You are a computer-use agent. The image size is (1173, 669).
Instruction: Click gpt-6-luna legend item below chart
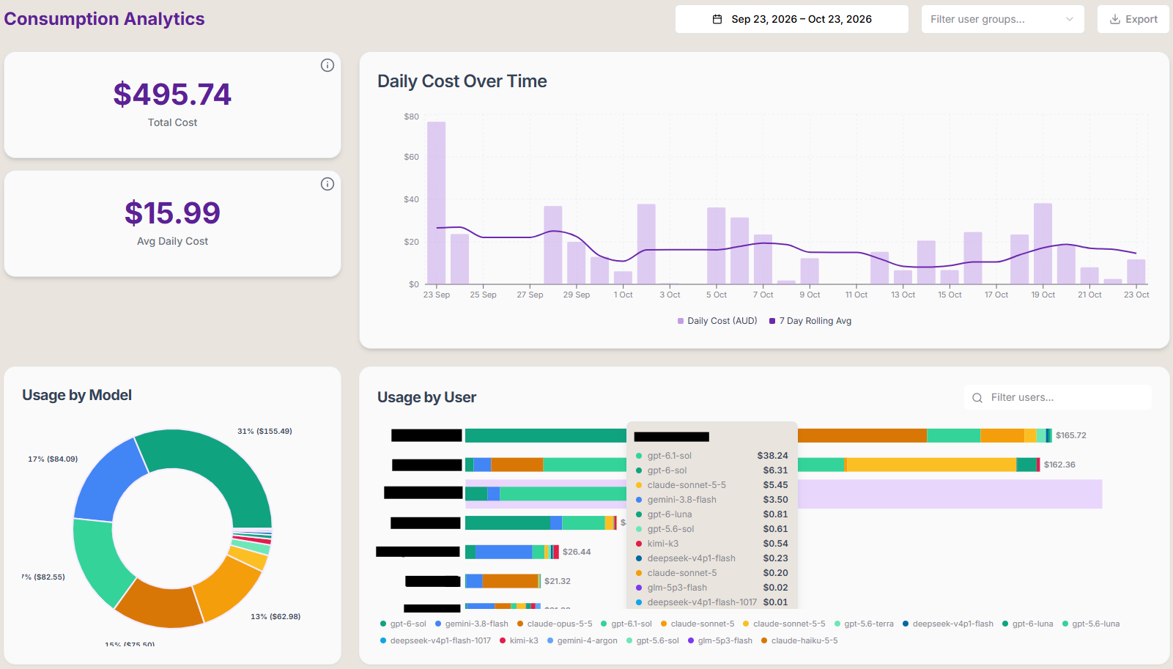click(x=1028, y=624)
